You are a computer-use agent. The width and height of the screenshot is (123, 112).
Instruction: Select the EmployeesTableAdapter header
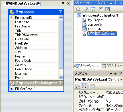36,83
